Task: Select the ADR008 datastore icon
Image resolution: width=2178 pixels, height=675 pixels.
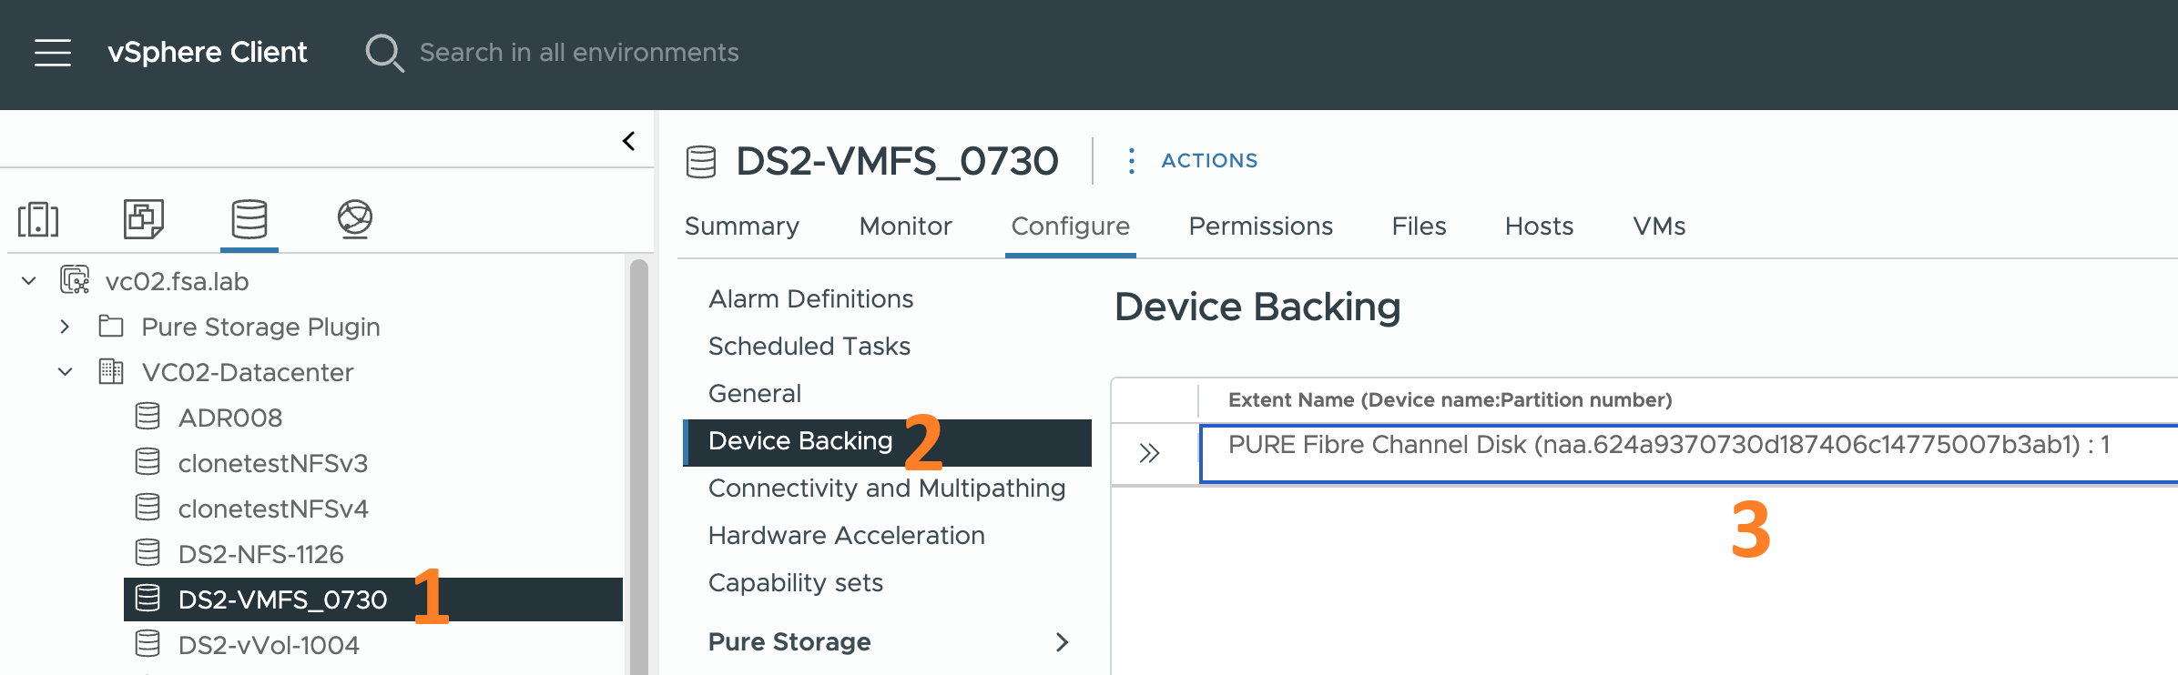Action: [x=146, y=417]
